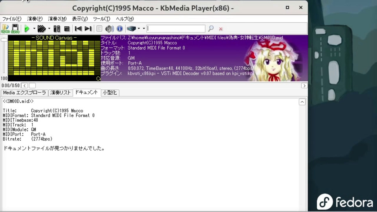This screenshot has width=377, height=212.
Task: Click into the toolbar search field
Action: (176, 29)
